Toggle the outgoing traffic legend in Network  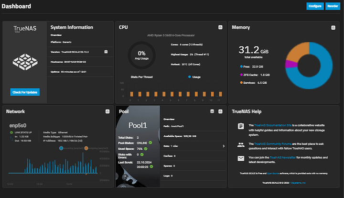[86, 148]
